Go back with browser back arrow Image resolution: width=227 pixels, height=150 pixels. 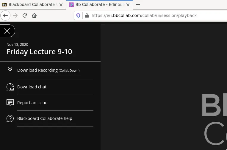pos(5,15)
